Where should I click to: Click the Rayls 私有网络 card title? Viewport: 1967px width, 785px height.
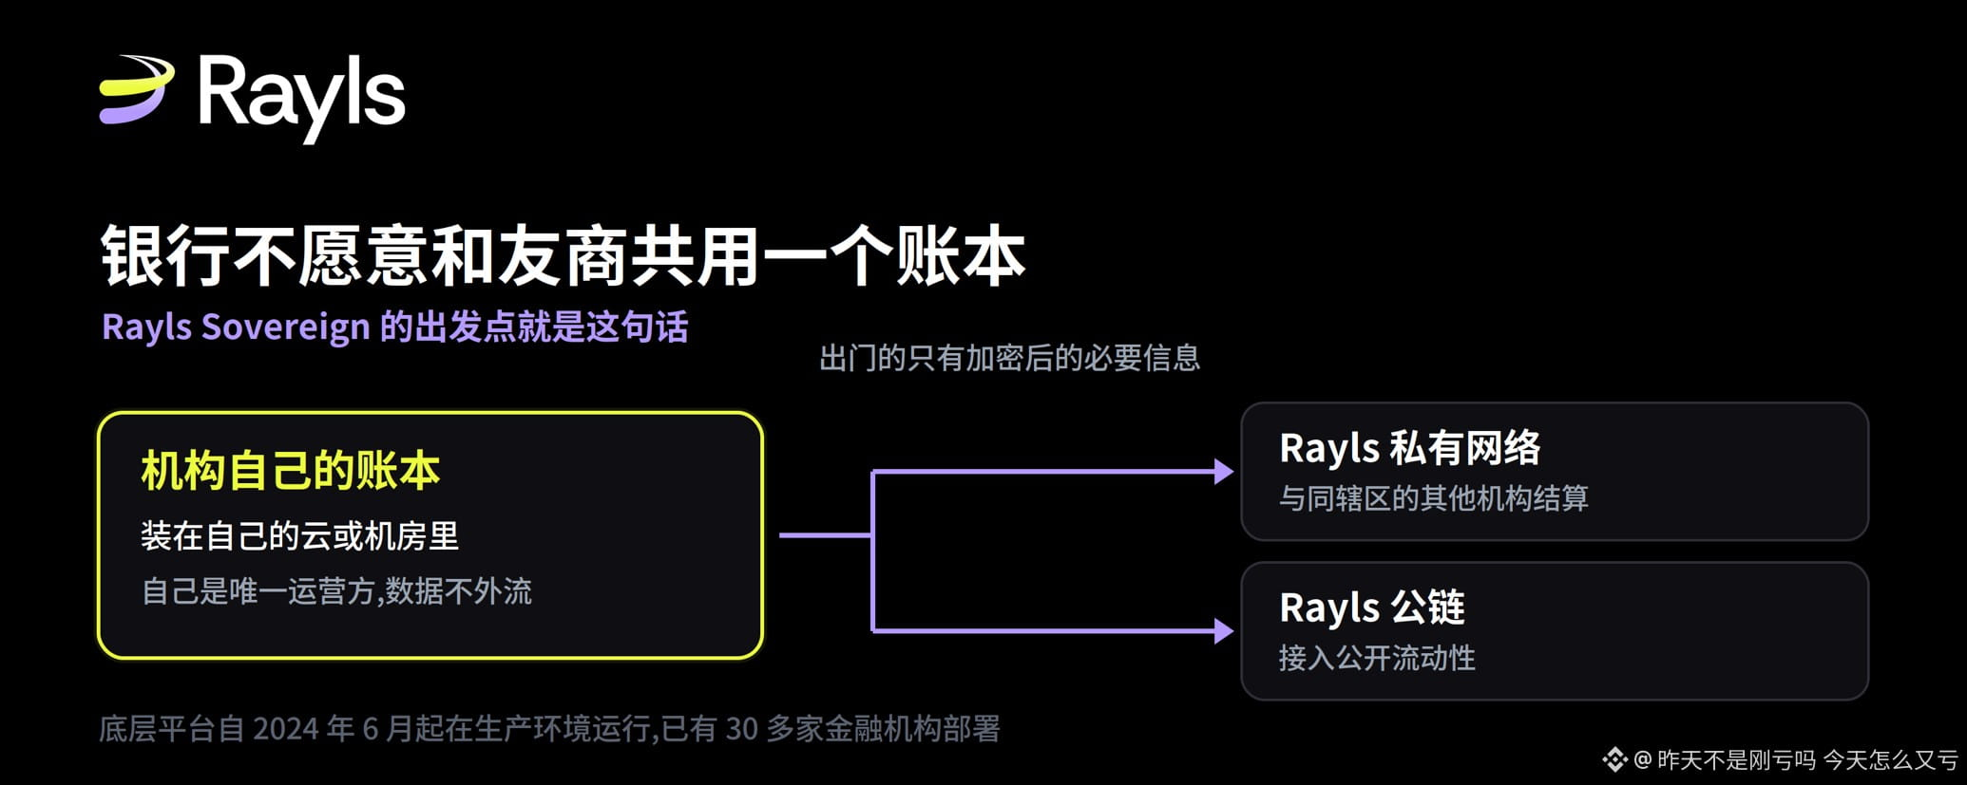pyautogui.click(x=1410, y=448)
